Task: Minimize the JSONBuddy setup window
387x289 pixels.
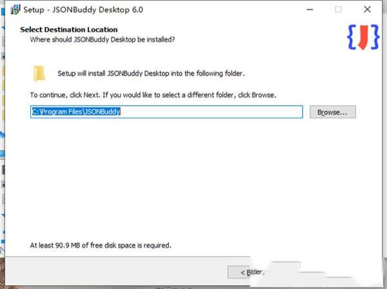Action: [308, 10]
